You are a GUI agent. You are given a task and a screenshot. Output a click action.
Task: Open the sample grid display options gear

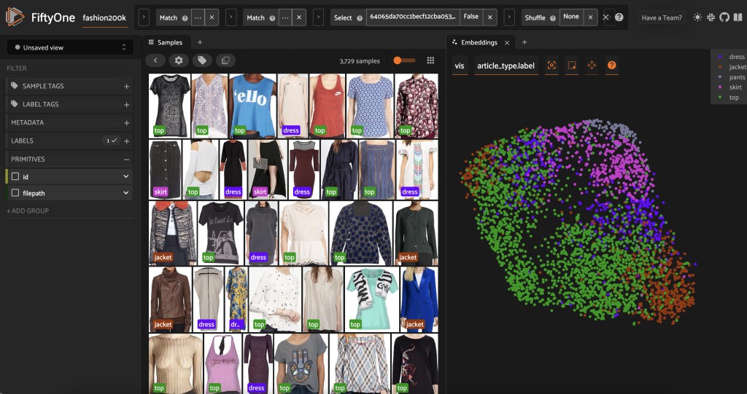click(x=179, y=60)
